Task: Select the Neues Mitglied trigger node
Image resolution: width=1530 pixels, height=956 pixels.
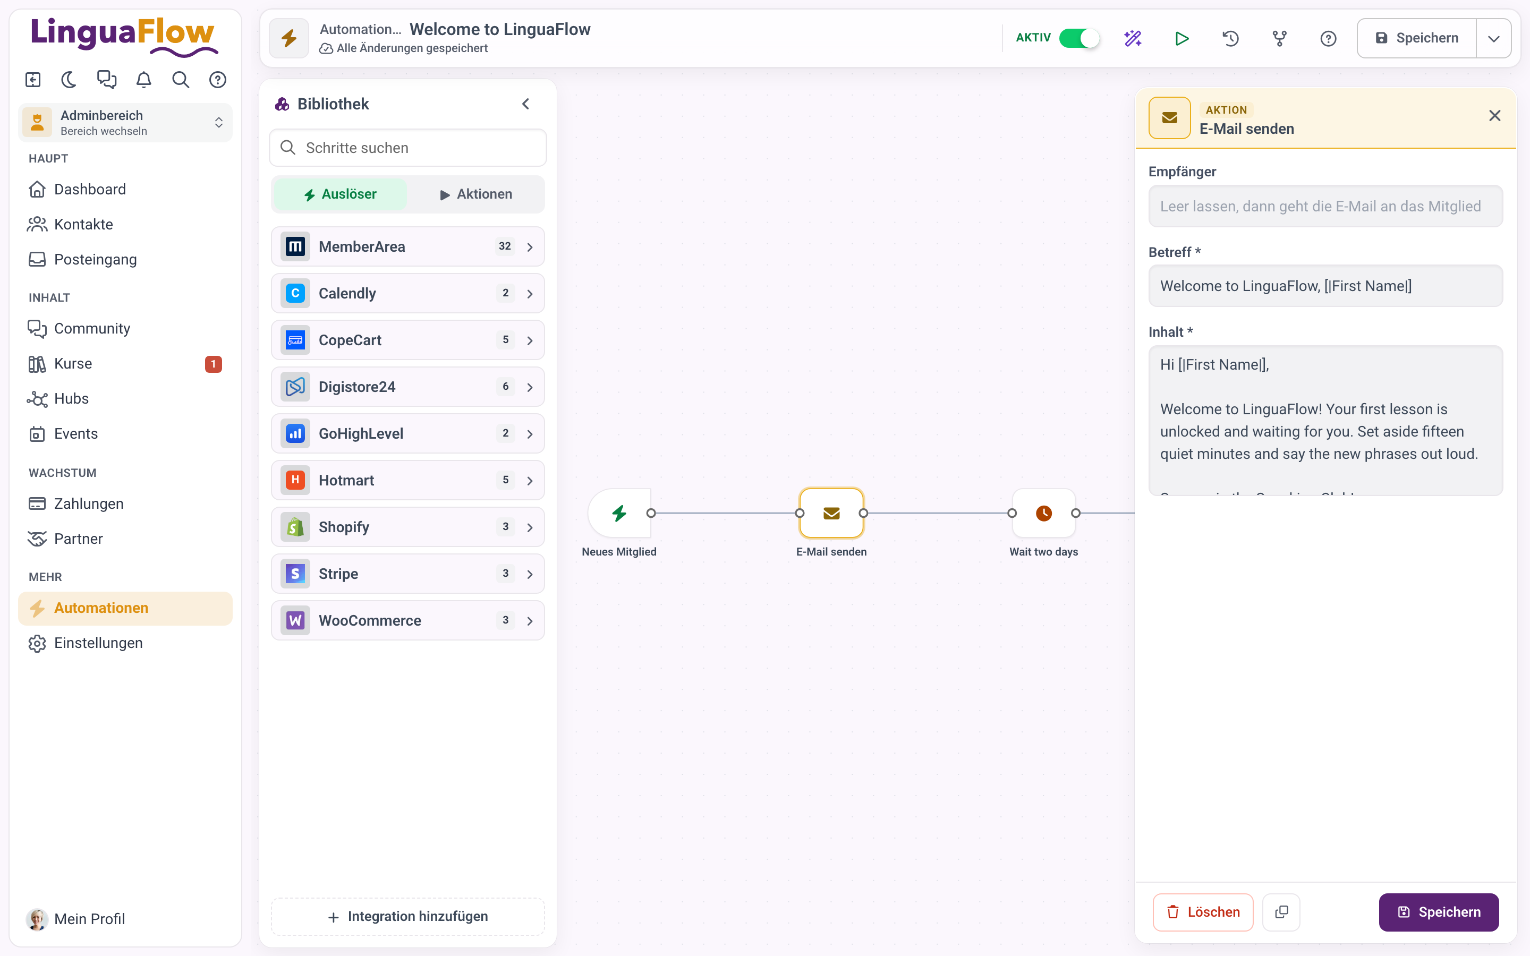Action: [x=619, y=513]
